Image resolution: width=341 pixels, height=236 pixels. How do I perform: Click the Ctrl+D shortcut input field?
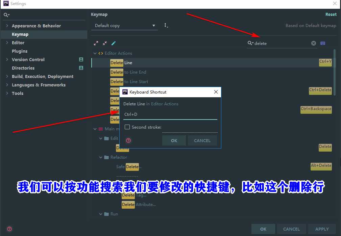pos(170,114)
